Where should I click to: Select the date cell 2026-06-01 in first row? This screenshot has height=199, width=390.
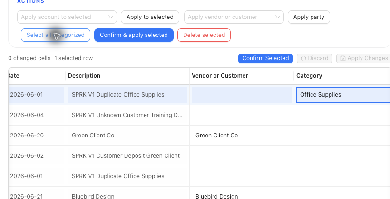[x=36, y=95]
